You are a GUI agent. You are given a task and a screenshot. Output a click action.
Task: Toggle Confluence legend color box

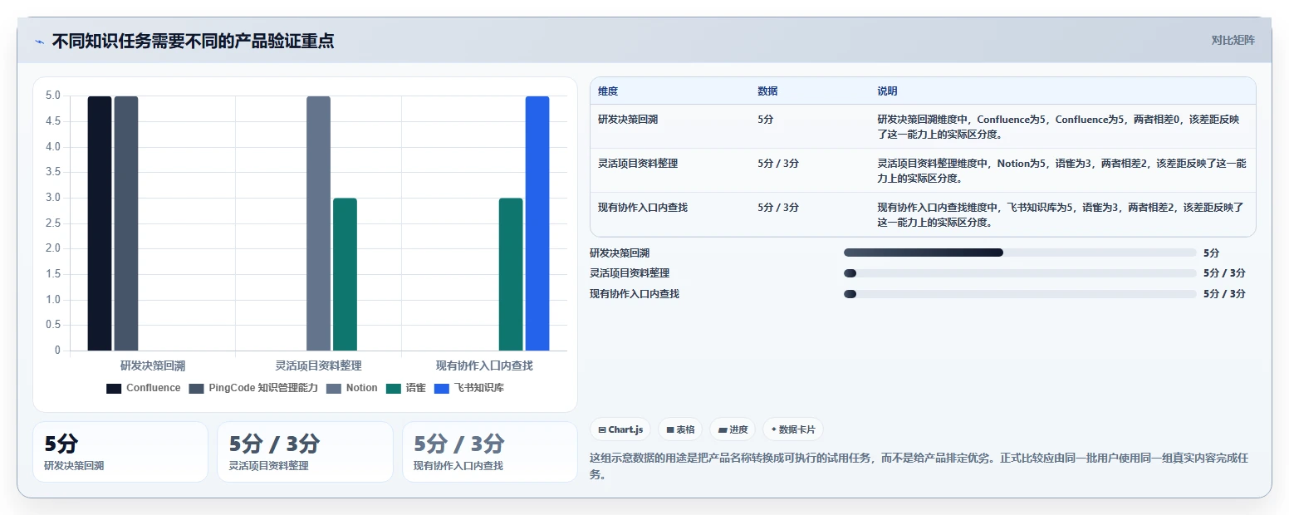click(x=114, y=388)
